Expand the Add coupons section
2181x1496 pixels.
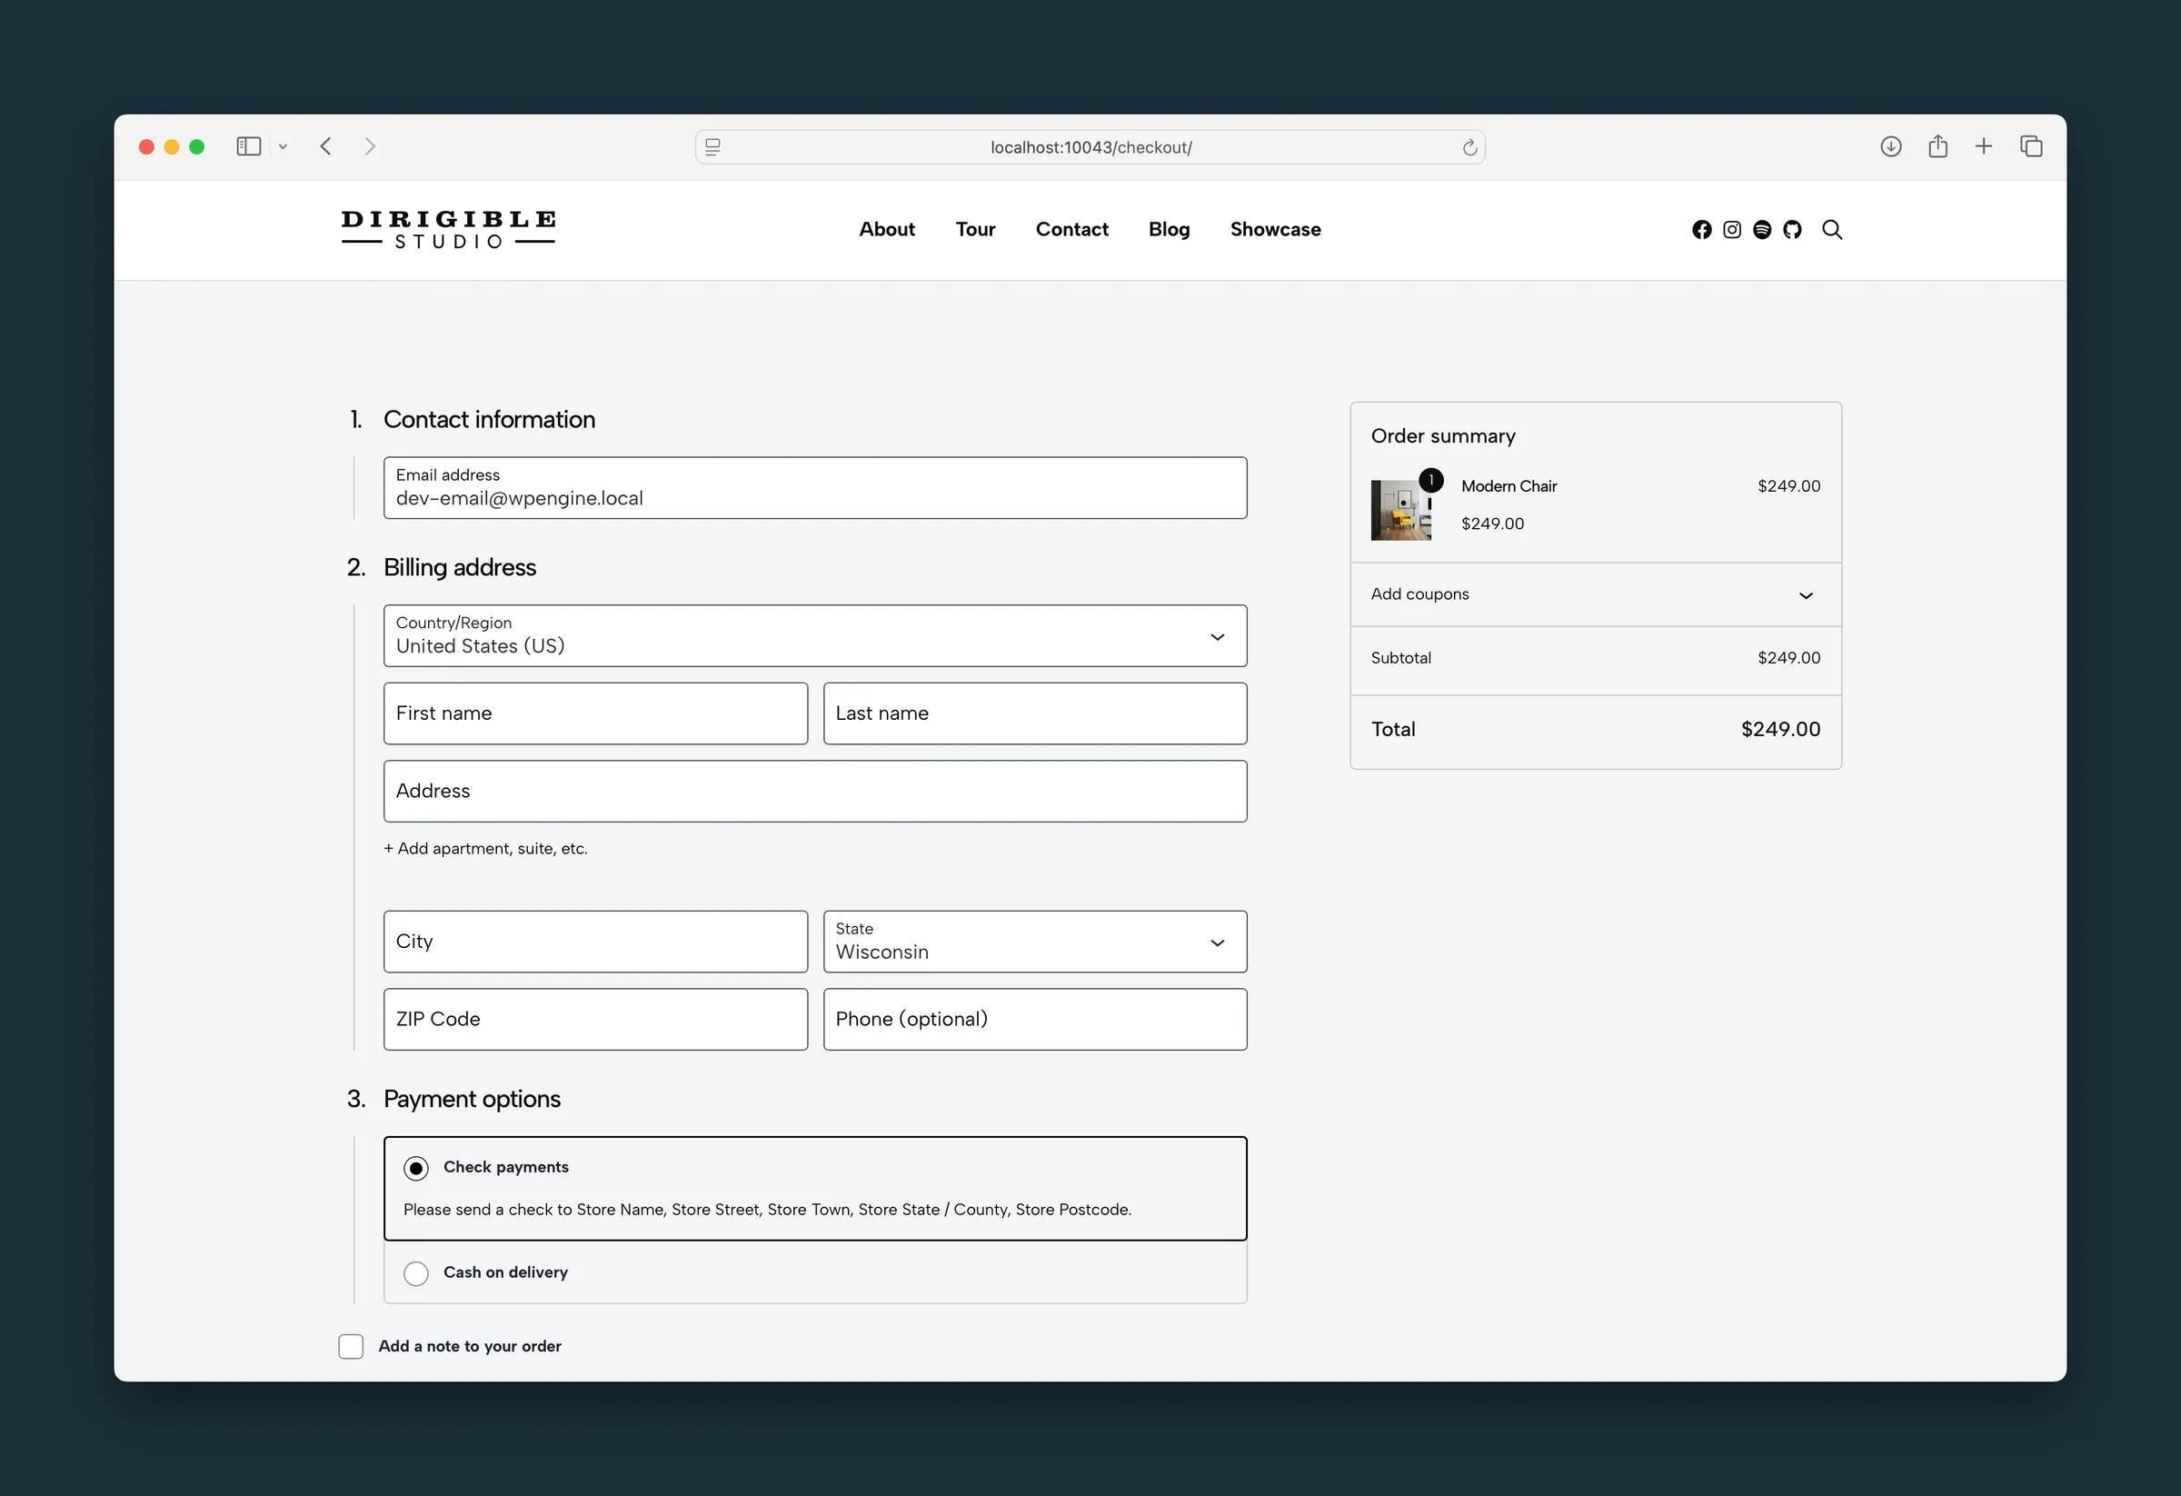coord(1596,595)
